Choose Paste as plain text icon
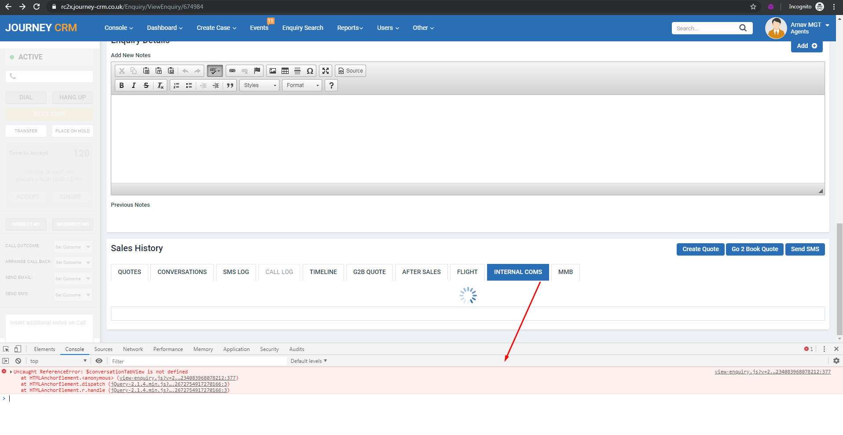Viewport: 843px width, 435px height. pyautogui.click(x=158, y=71)
